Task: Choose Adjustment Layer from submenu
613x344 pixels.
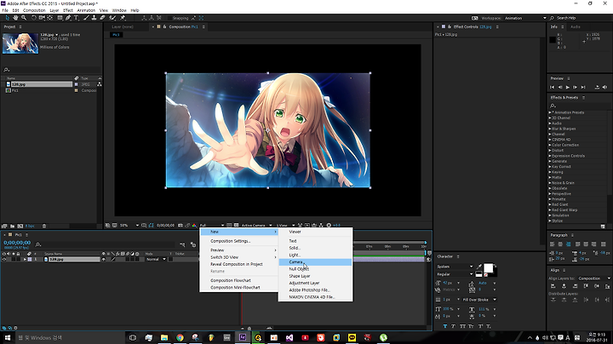Action: tap(315, 283)
